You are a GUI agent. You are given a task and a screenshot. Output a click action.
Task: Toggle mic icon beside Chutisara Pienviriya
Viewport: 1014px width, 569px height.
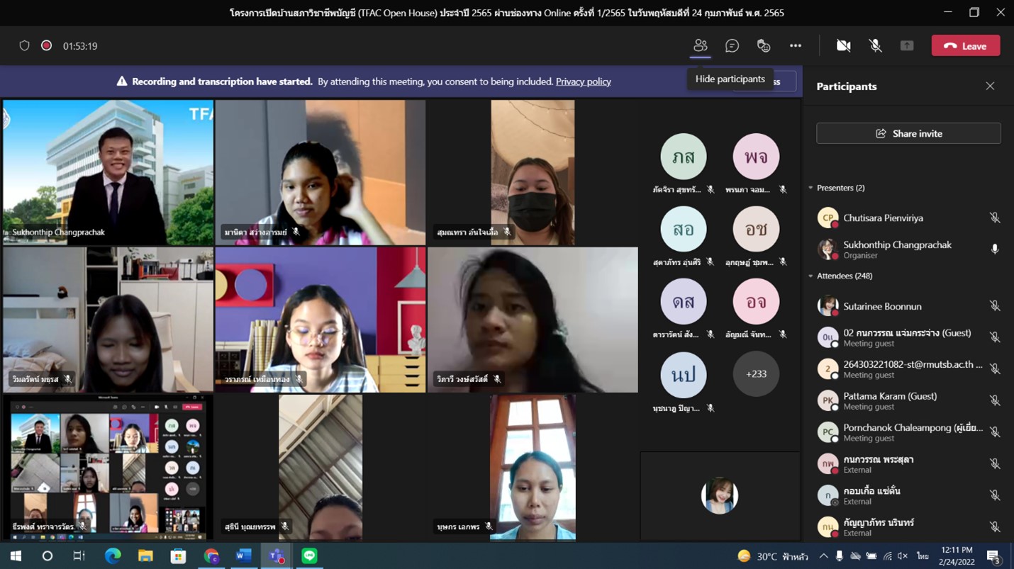(995, 218)
